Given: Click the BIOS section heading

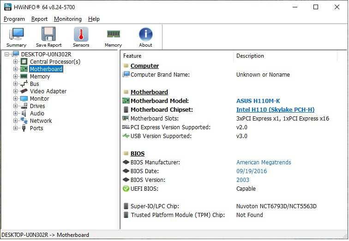Looking at the screenshot, I should 138,154.
